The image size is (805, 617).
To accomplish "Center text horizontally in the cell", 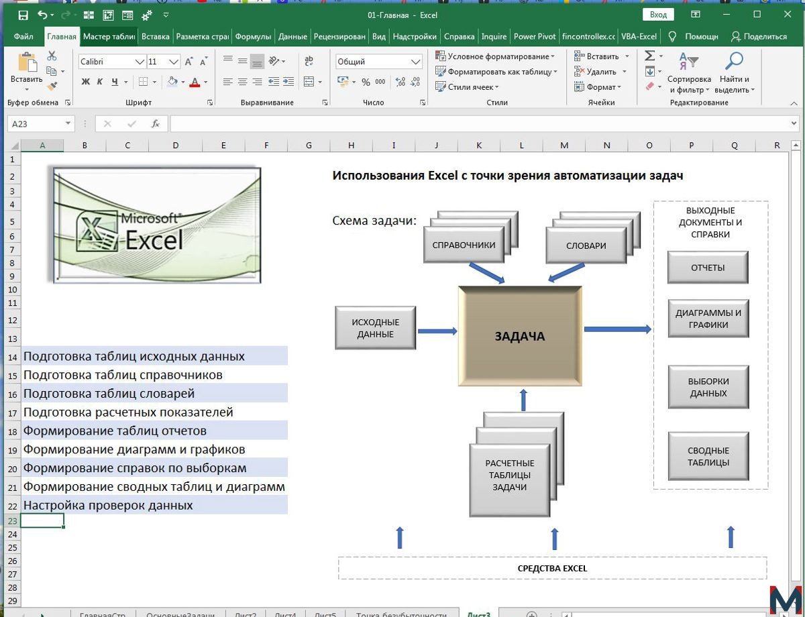I will tap(242, 82).
